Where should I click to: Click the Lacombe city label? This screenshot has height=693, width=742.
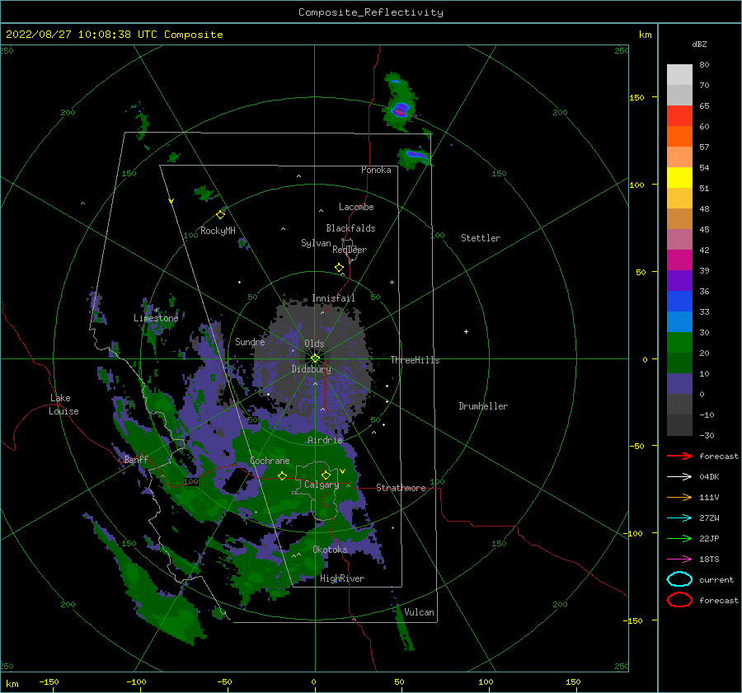pyautogui.click(x=356, y=207)
